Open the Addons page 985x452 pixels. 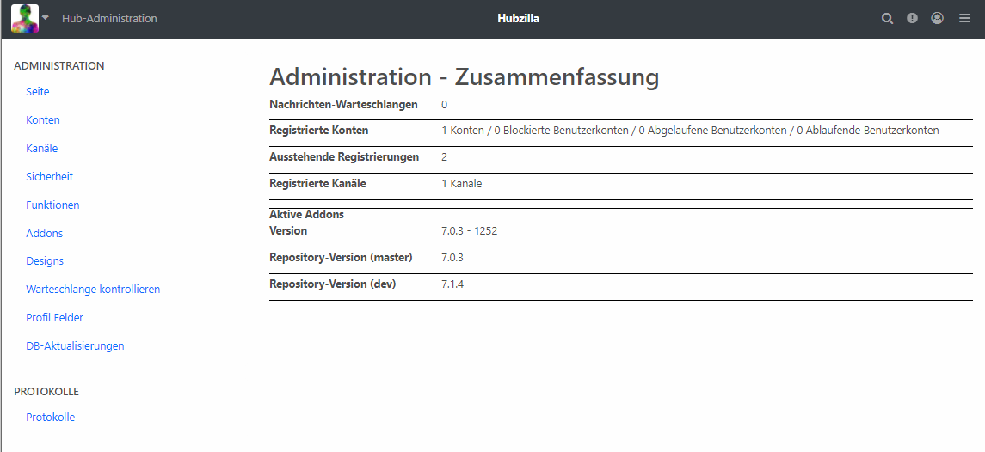click(45, 233)
